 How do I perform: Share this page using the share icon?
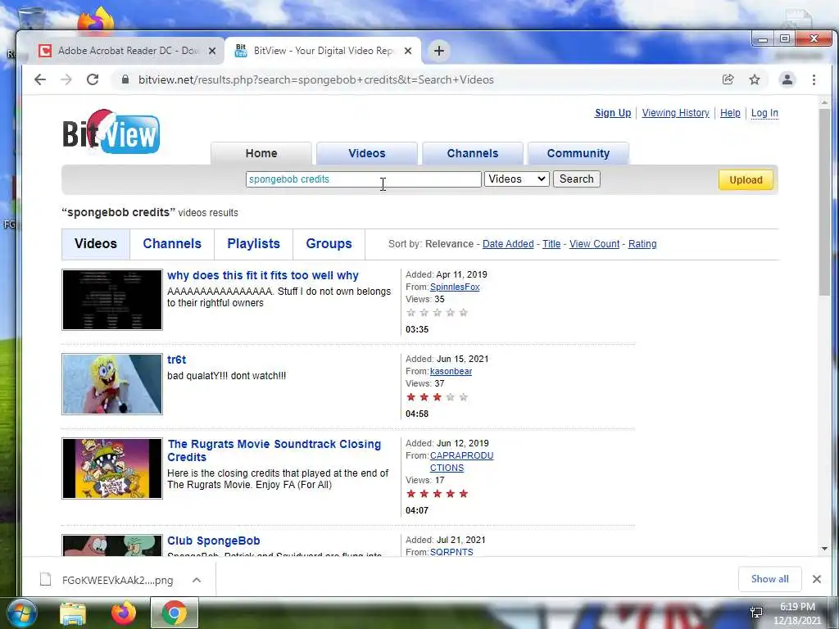[x=728, y=79]
